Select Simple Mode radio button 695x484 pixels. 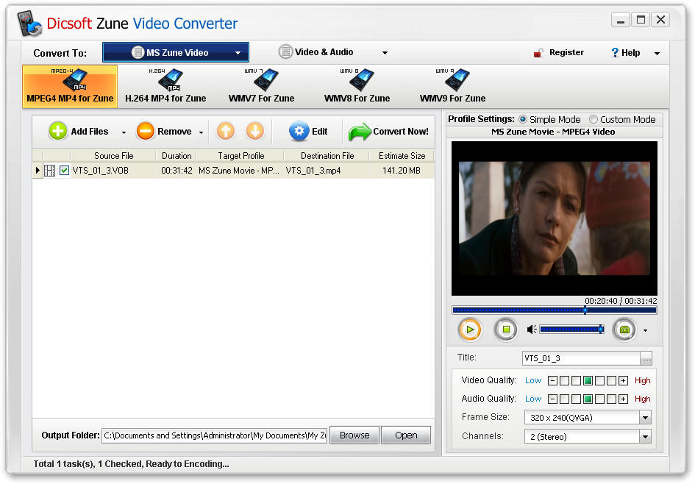523,119
